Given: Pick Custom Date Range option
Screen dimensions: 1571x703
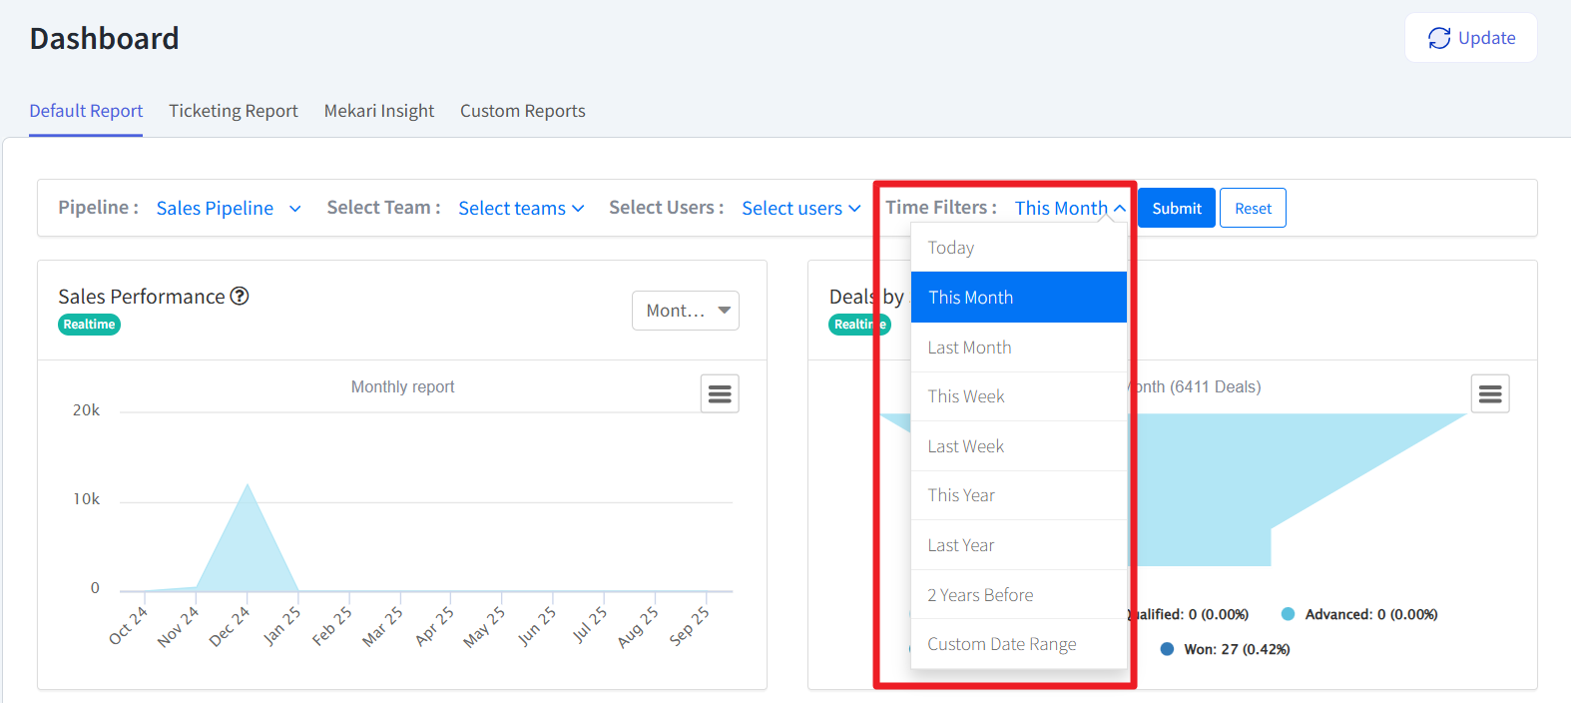Looking at the screenshot, I should pyautogui.click(x=1018, y=644).
